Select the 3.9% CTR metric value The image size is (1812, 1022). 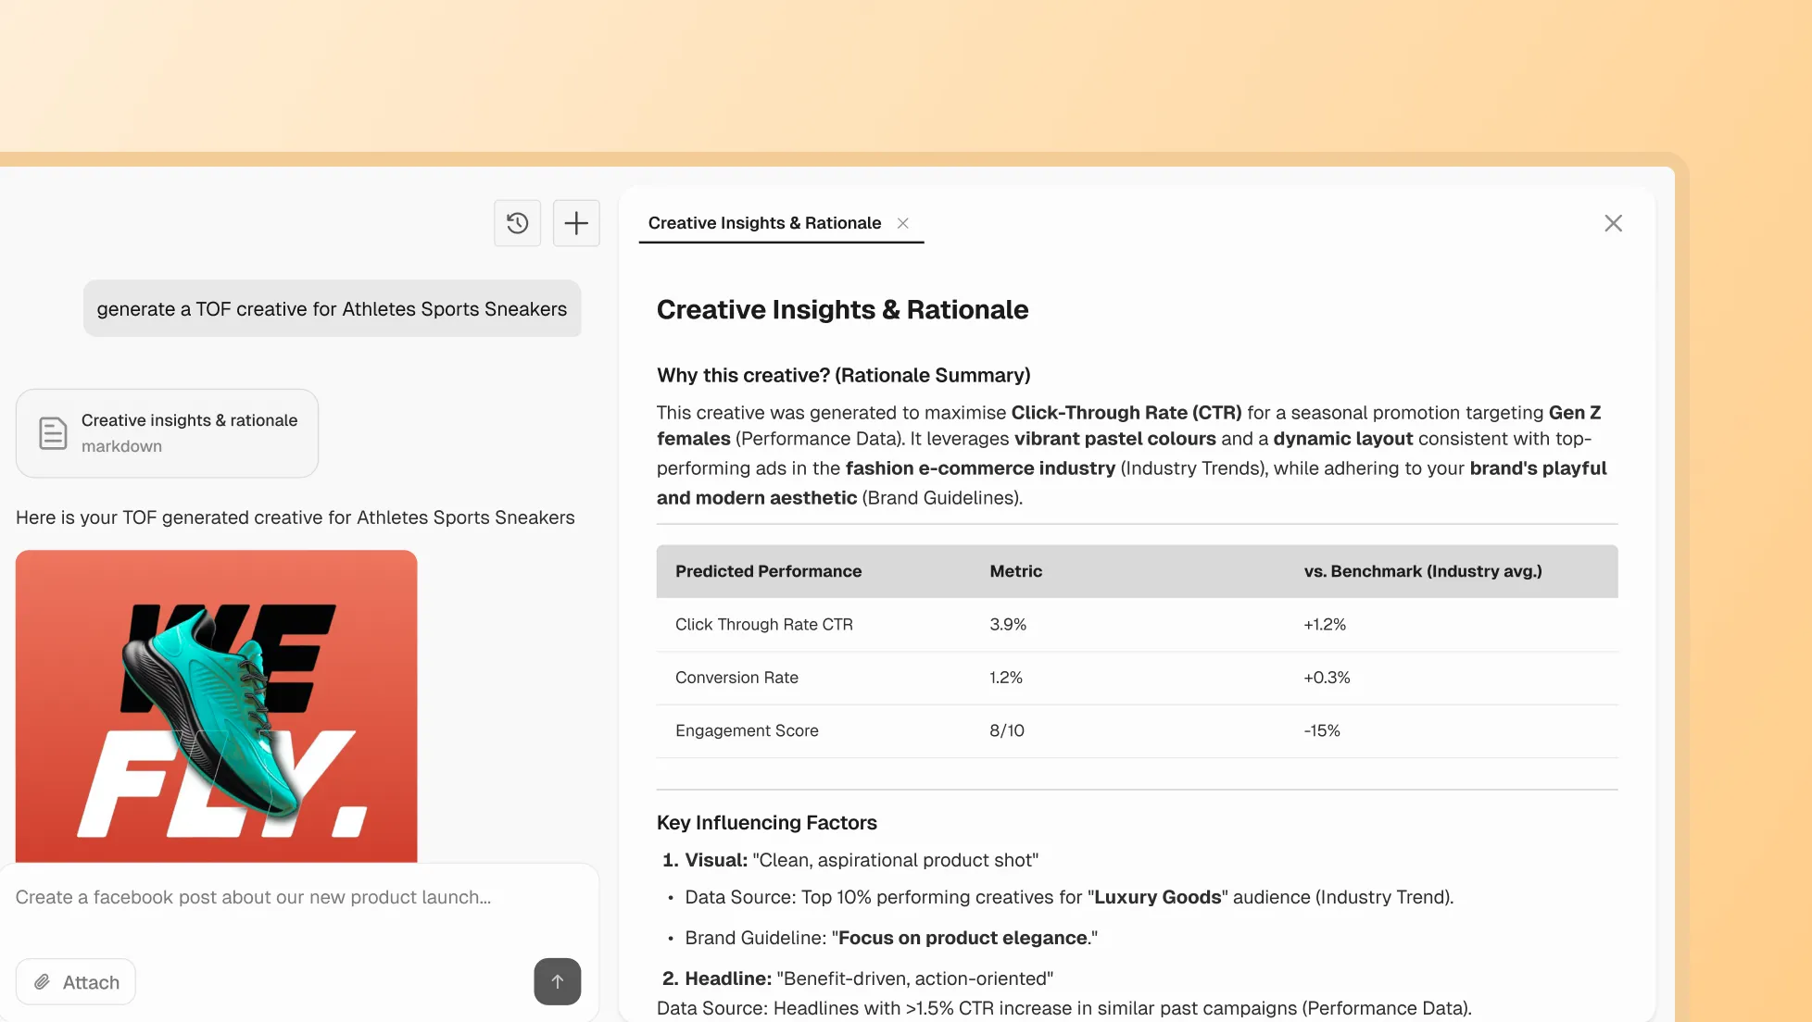pyautogui.click(x=1008, y=624)
